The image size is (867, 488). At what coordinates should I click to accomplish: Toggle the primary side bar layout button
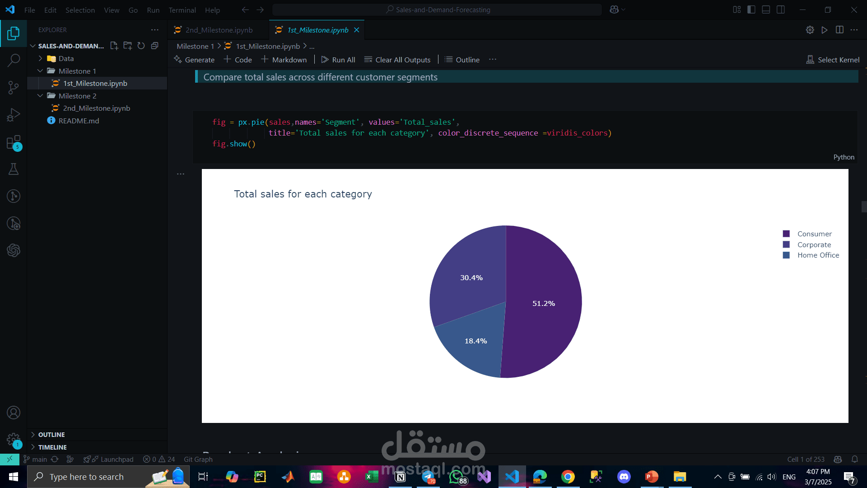[751, 9]
